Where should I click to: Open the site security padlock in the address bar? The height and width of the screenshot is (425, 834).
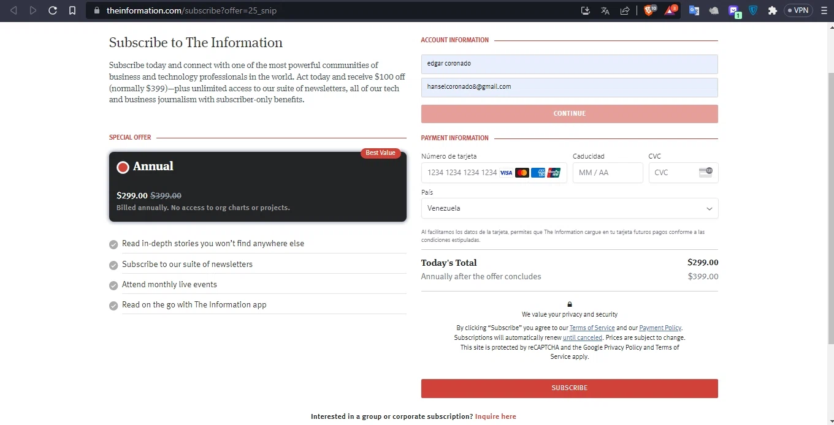[96, 10]
